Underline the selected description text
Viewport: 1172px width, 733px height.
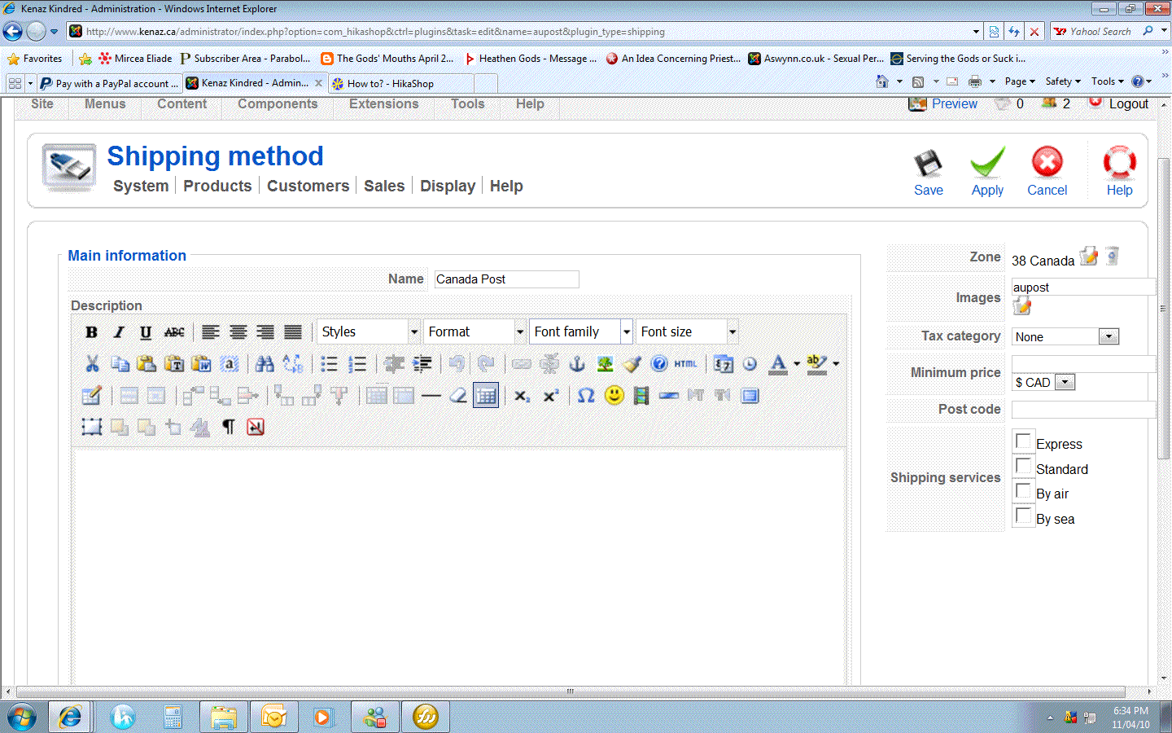pos(146,332)
